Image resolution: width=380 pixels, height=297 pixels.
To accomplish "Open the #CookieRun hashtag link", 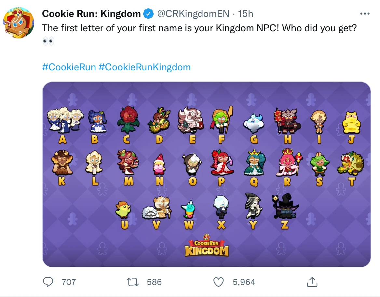I will [69, 67].
